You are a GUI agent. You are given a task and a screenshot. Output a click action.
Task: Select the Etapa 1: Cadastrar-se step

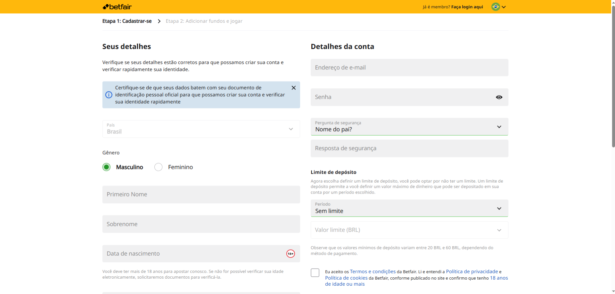(x=127, y=21)
